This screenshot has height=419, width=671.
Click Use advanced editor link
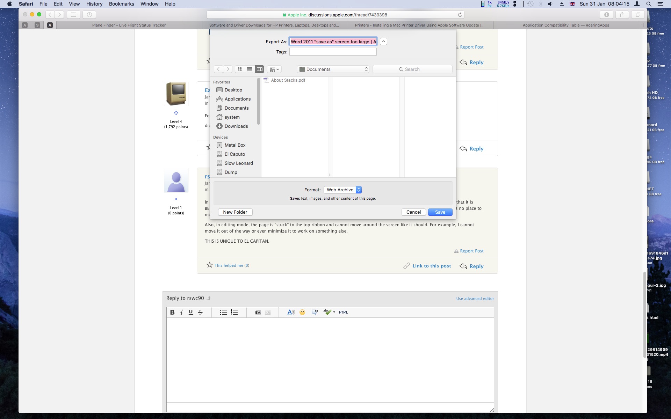pos(475,299)
